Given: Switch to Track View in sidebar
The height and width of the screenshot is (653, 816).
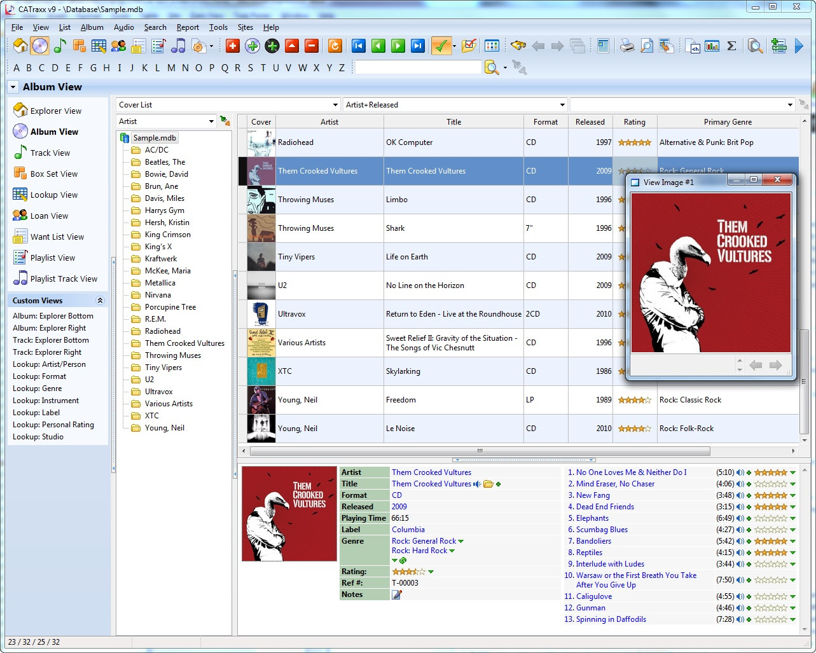Looking at the screenshot, I should (x=50, y=153).
